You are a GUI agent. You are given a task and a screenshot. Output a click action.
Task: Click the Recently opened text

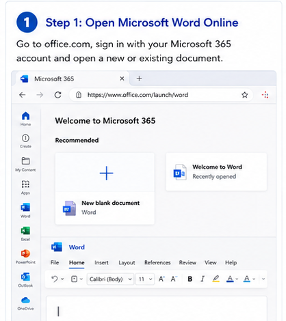point(214,176)
